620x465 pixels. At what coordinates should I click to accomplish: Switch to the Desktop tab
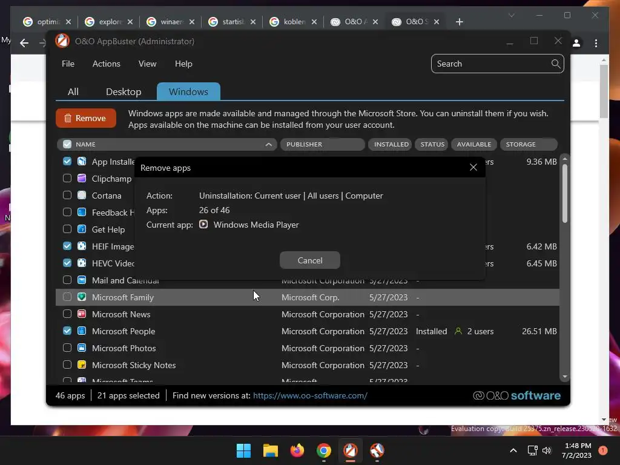pyautogui.click(x=124, y=92)
